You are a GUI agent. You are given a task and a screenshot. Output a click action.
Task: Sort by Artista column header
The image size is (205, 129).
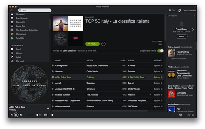(x=90, y=60)
